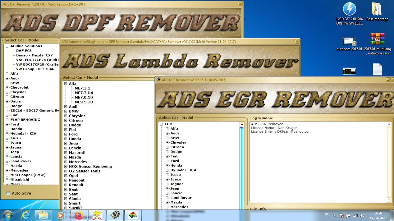
Task: Collapse the EGR tree in EGR Remover
Action: (x=161, y=124)
